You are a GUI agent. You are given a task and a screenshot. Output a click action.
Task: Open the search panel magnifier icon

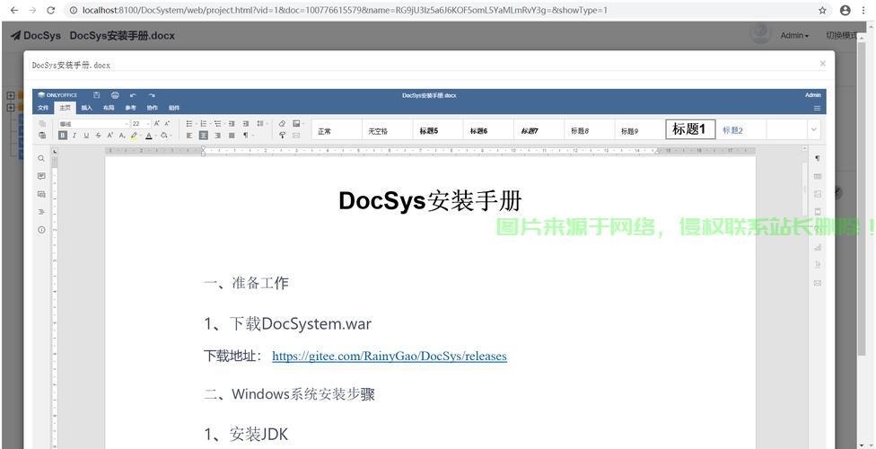[41, 159]
